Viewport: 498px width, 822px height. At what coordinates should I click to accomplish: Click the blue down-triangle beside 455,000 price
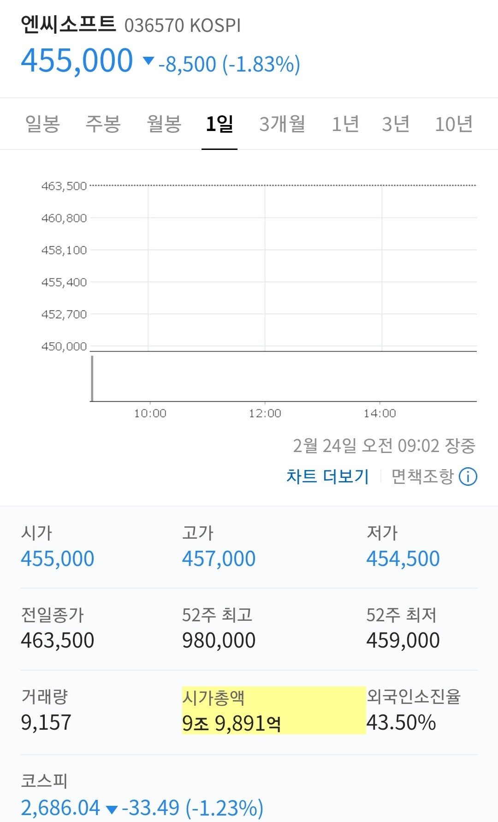point(148,60)
